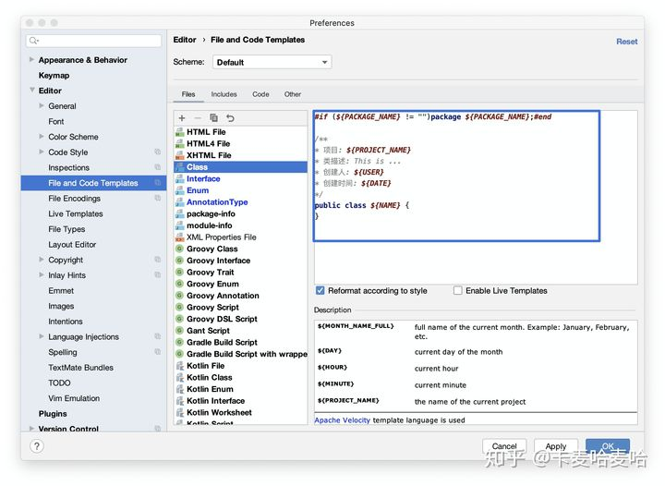This screenshot has height=486, width=665.
Task: Open the Apache Velocity link
Action: 342,420
